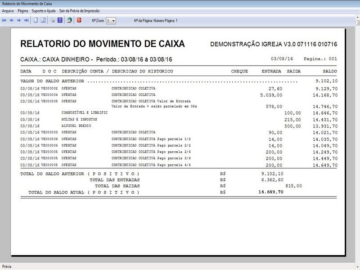Click the saida value 500,00

tap(292, 126)
